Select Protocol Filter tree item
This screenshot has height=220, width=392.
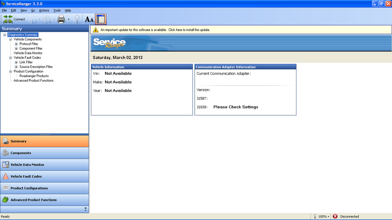pyautogui.click(x=29, y=44)
